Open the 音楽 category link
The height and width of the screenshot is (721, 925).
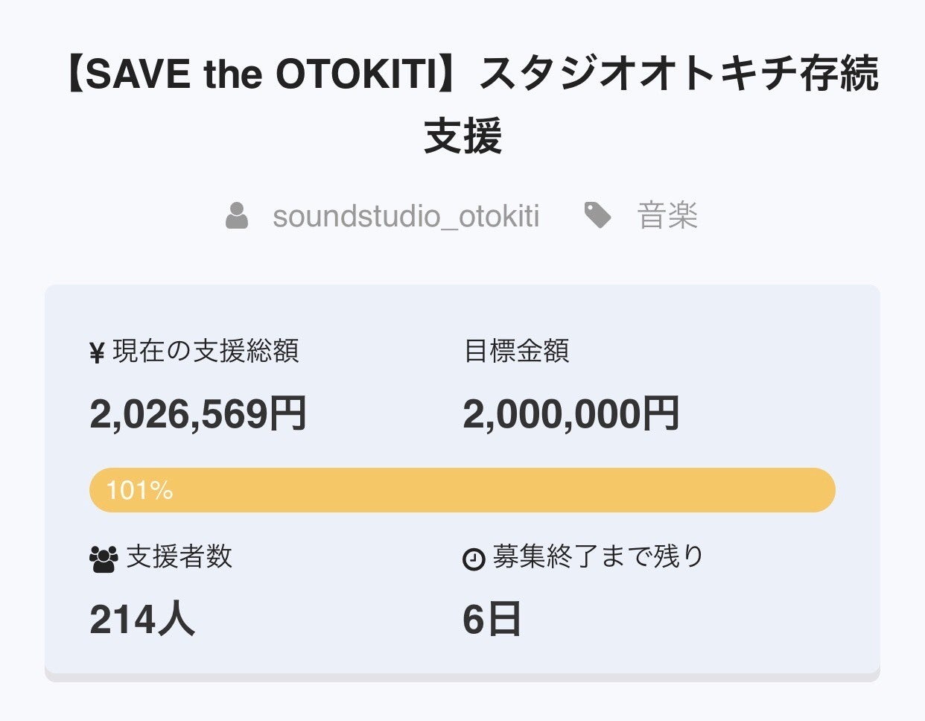coord(667,217)
